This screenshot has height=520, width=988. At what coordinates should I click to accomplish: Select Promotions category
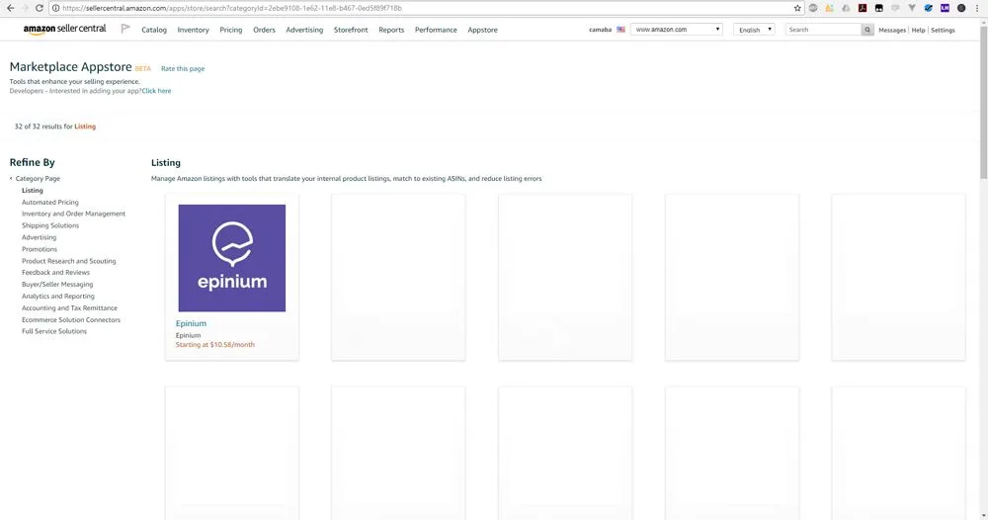(40, 249)
